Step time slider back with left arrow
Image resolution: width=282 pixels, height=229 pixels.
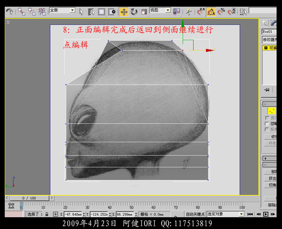(x=7, y=198)
